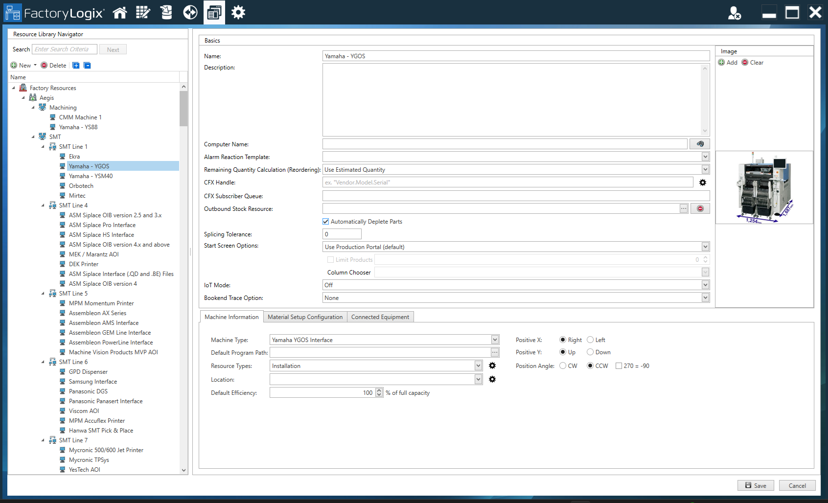Open the IoT Mode dropdown
The width and height of the screenshot is (828, 503).
(x=705, y=285)
